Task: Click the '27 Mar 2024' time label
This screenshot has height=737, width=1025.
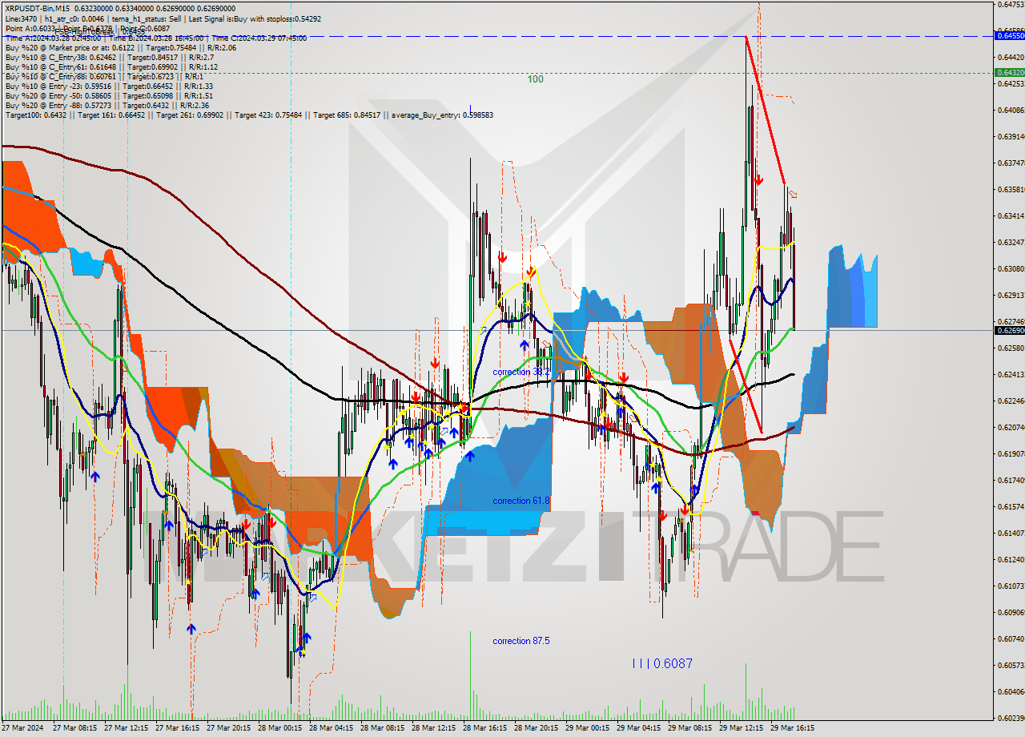Action: point(22,728)
